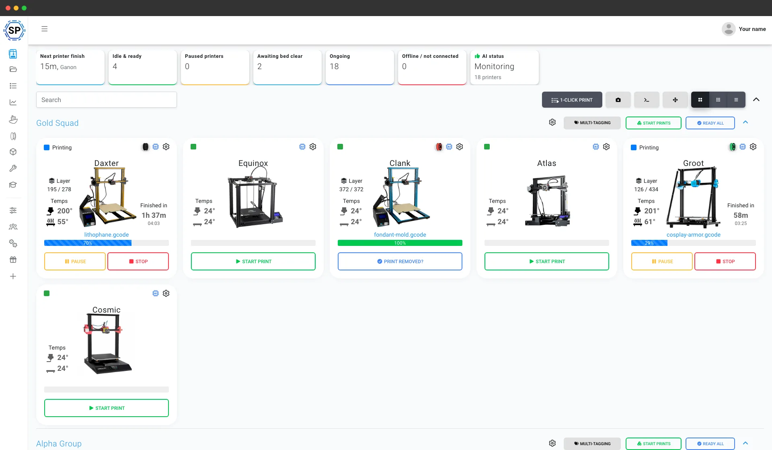Open the users sidebar icon
The height and width of the screenshot is (450, 772).
pyautogui.click(x=13, y=227)
